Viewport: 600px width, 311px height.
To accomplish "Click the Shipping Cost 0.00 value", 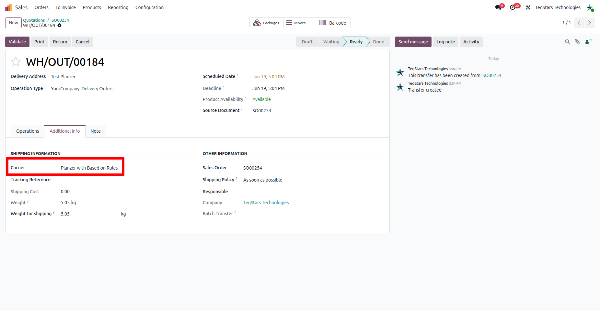I will coord(65,192).
